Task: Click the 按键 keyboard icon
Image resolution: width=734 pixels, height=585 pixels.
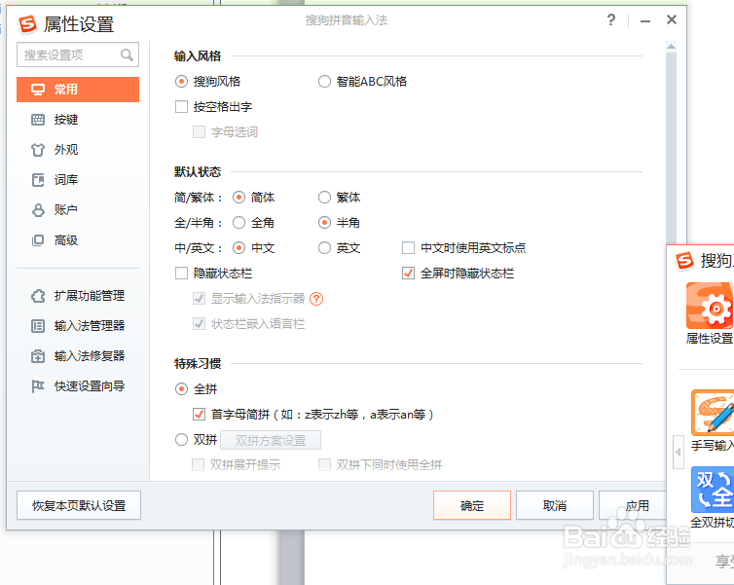Action: tap(38, 120)
